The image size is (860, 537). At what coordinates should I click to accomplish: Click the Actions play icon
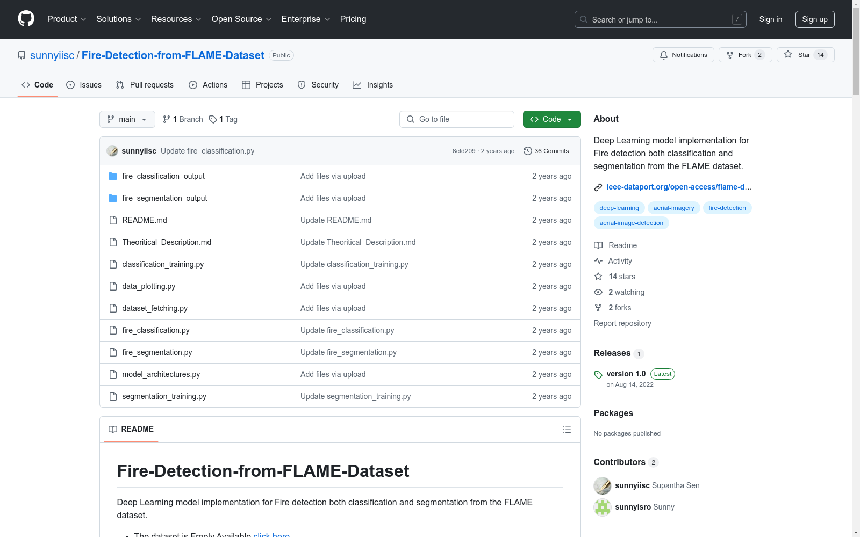pos(193,85)
